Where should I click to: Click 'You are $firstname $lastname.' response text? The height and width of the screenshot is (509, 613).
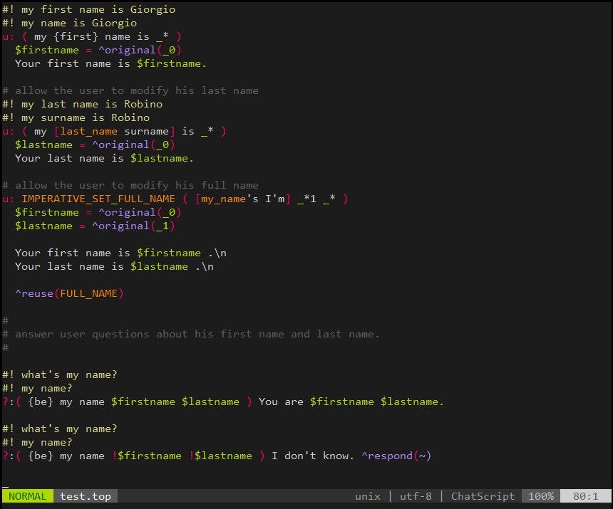(x=351, y=402)
